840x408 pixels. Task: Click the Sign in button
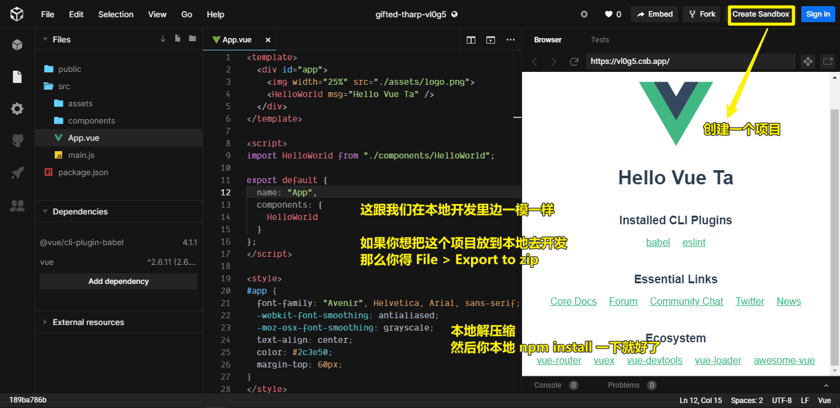818,14
